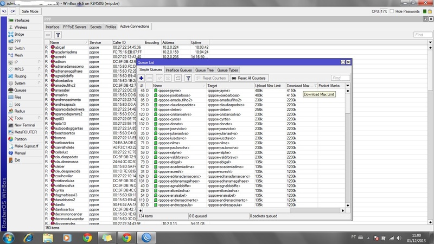Click the comment icon in Queue List toolbar
Image resolution: width=434 pixels, height=244 pixels.
(x=178, y=78)
